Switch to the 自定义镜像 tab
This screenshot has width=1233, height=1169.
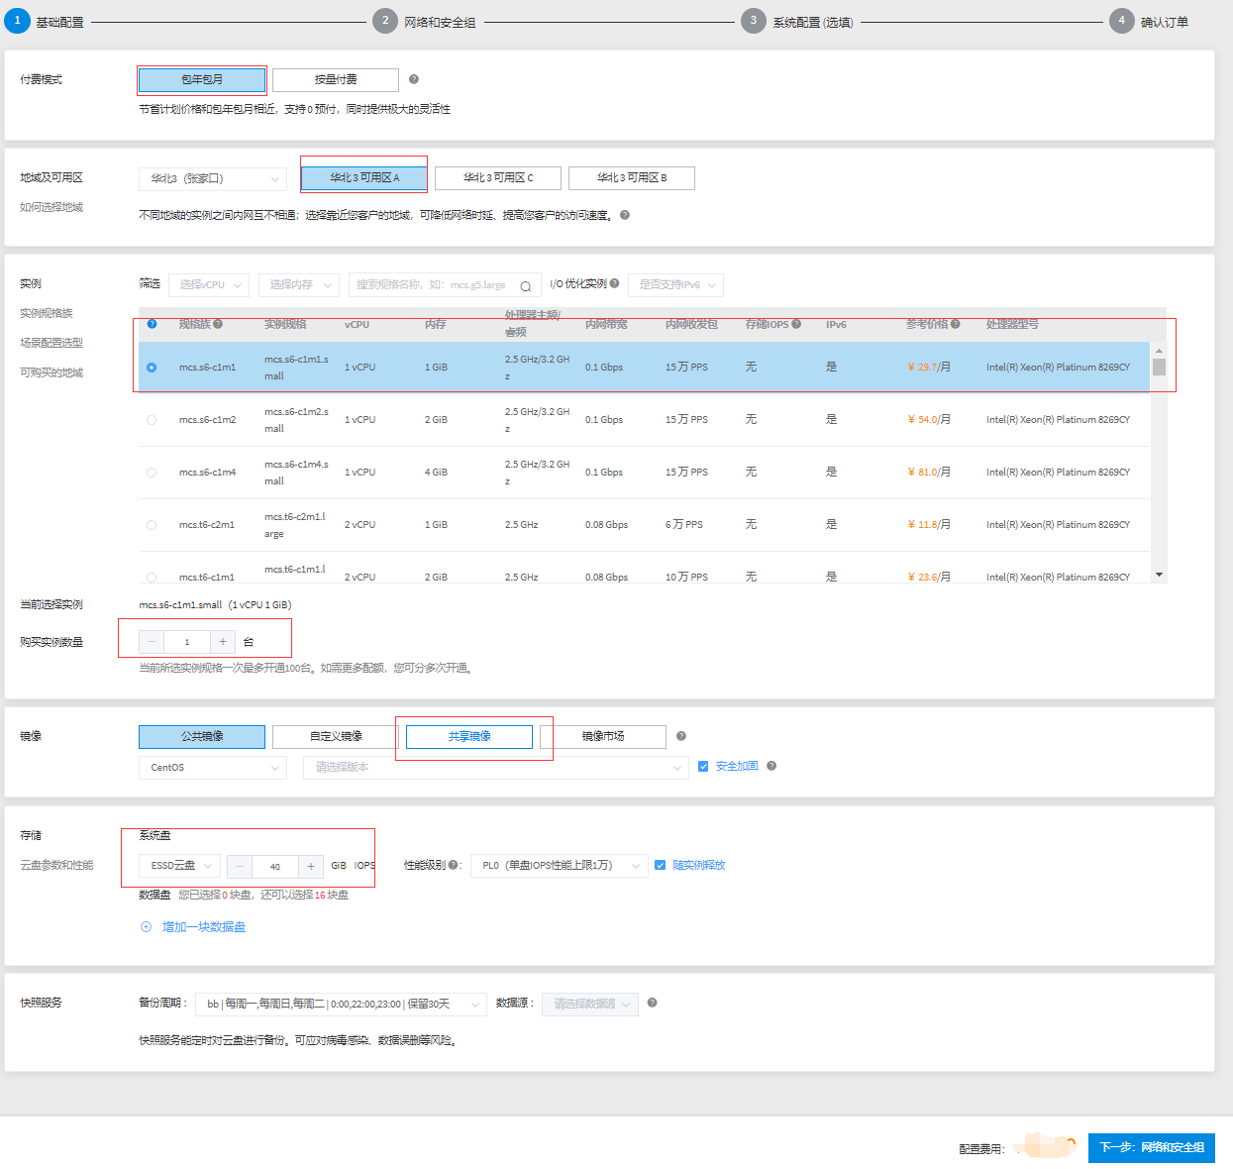pos(336,736)
